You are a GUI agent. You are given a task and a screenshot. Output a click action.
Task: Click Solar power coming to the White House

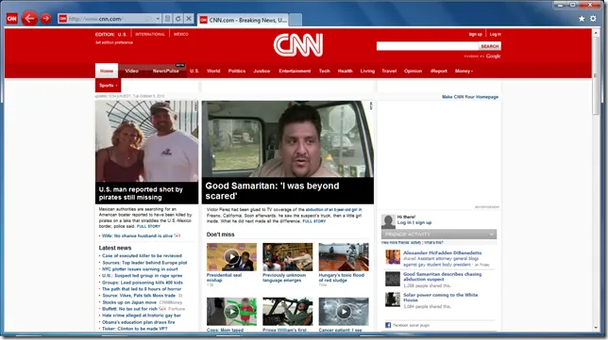click(441, 297)
